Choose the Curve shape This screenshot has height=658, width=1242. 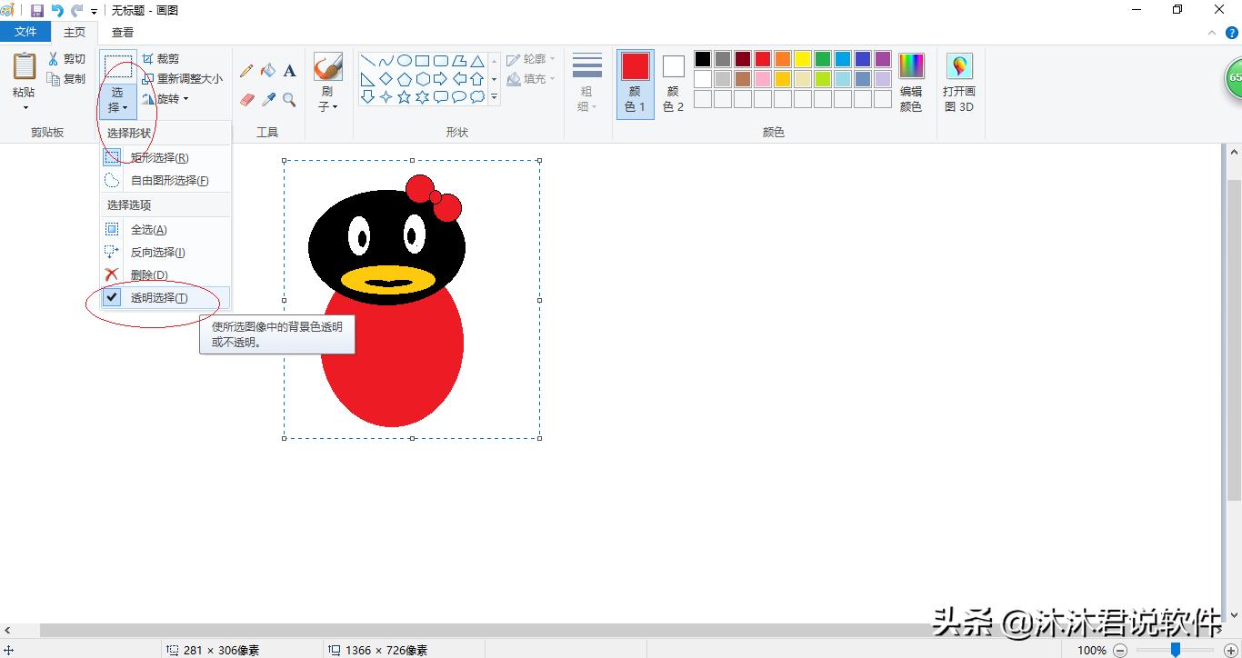click(386, 61)
